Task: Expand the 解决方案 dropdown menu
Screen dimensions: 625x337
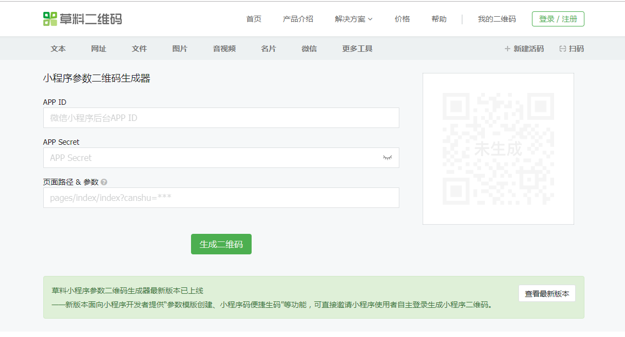Action: click(x=353, y=19)
